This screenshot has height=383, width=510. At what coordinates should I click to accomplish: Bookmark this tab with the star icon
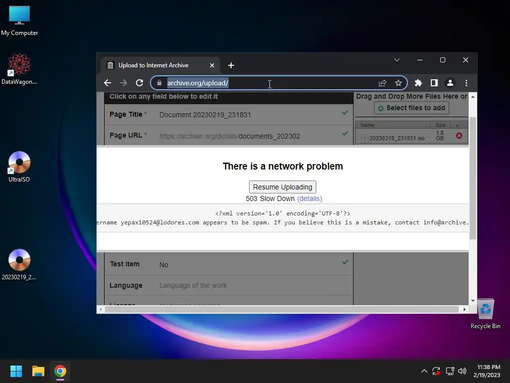pos(398,83)
